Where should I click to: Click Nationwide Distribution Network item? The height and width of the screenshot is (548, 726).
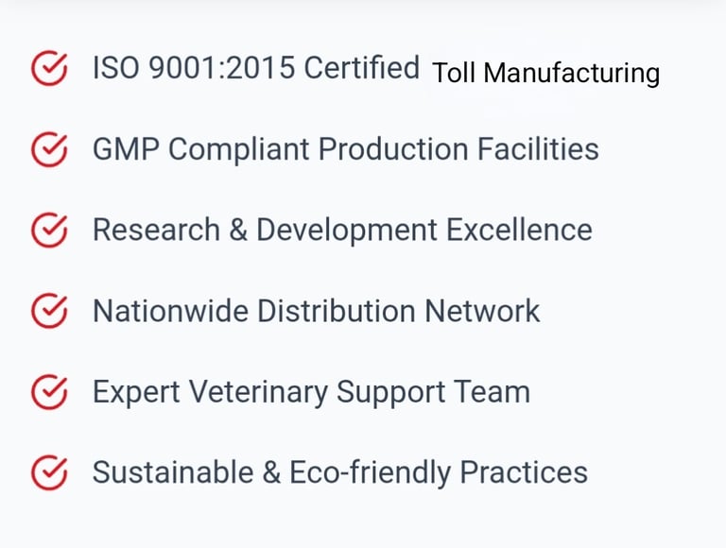tap(316, 311)
